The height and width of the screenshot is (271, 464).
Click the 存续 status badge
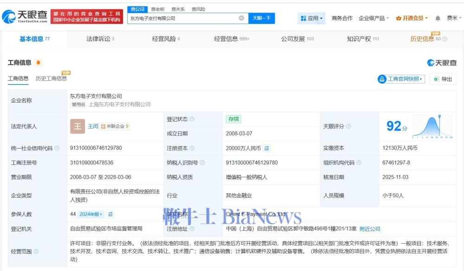(233, 119)
